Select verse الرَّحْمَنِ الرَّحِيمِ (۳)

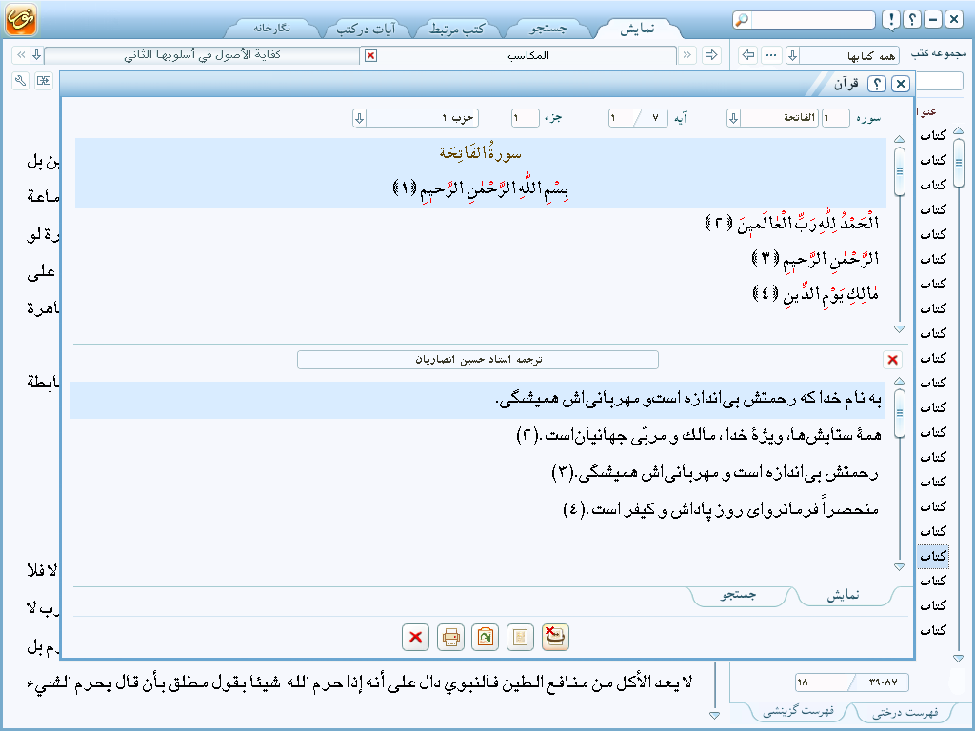pyautogui.click(x=816, y=259)
